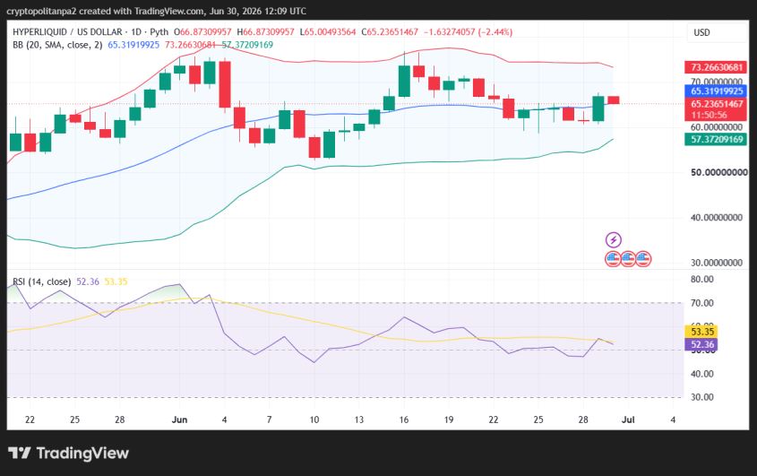757x476 pixels.
Task: Click the large red candle on June 4
Action: (x=225, y=84)
